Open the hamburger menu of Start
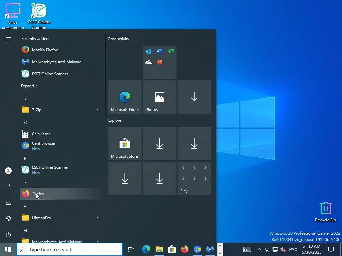This screenshot has height=256, width=342. (x=8, y=39)
